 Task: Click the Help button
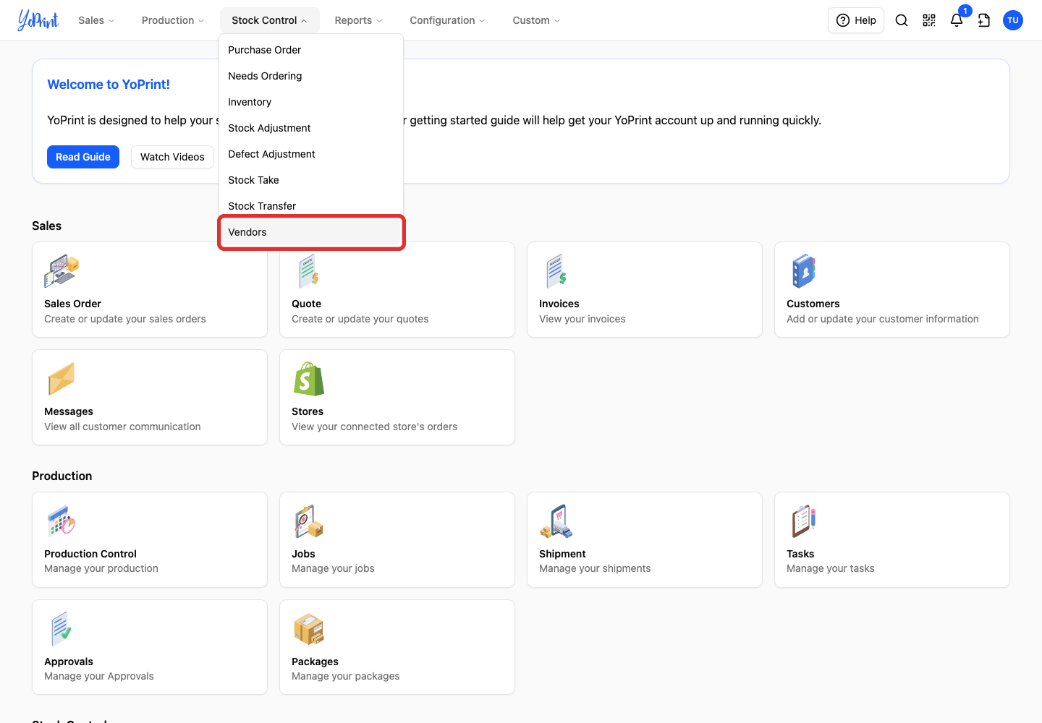856,20
